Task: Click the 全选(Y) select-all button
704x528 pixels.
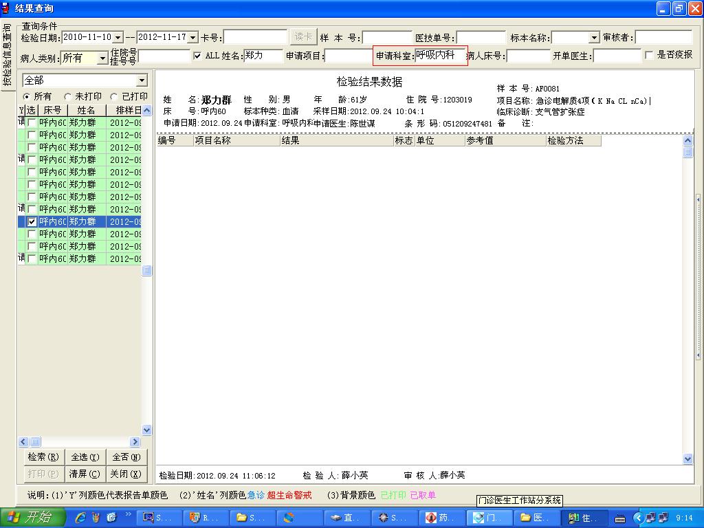Action: 85,457
